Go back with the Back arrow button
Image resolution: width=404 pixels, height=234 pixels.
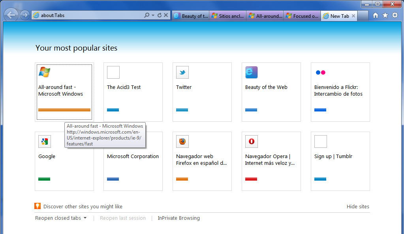pos(11,15)
